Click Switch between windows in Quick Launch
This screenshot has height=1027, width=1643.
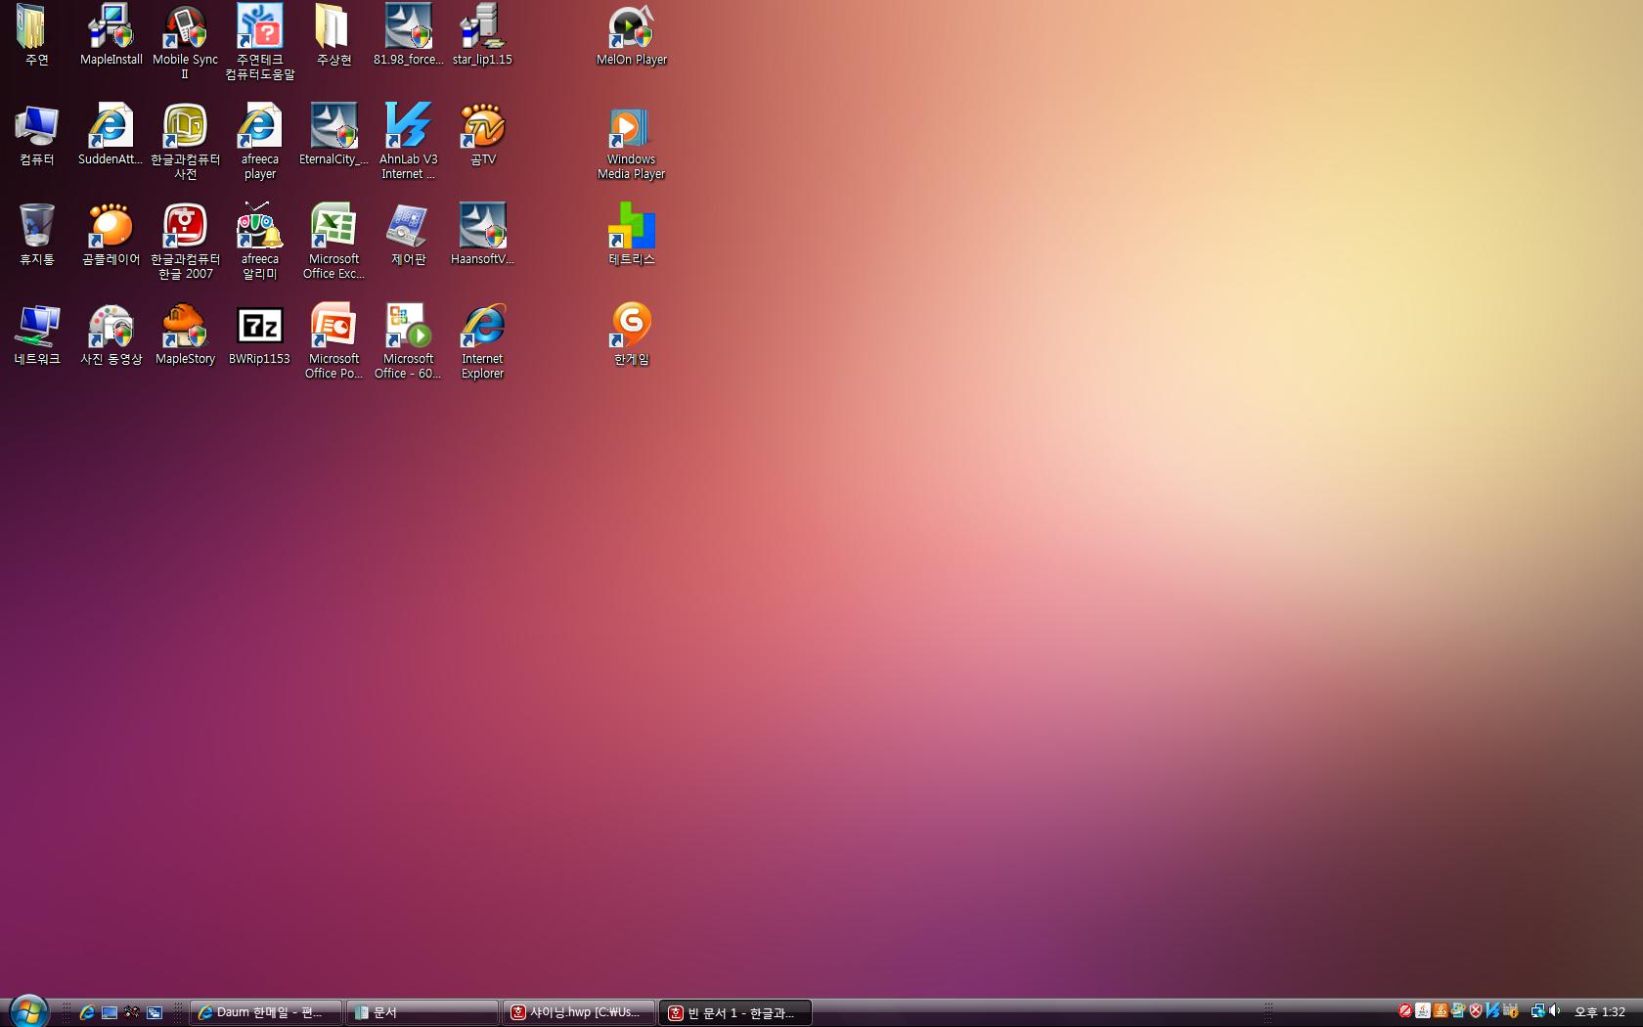coord(155,1012)
